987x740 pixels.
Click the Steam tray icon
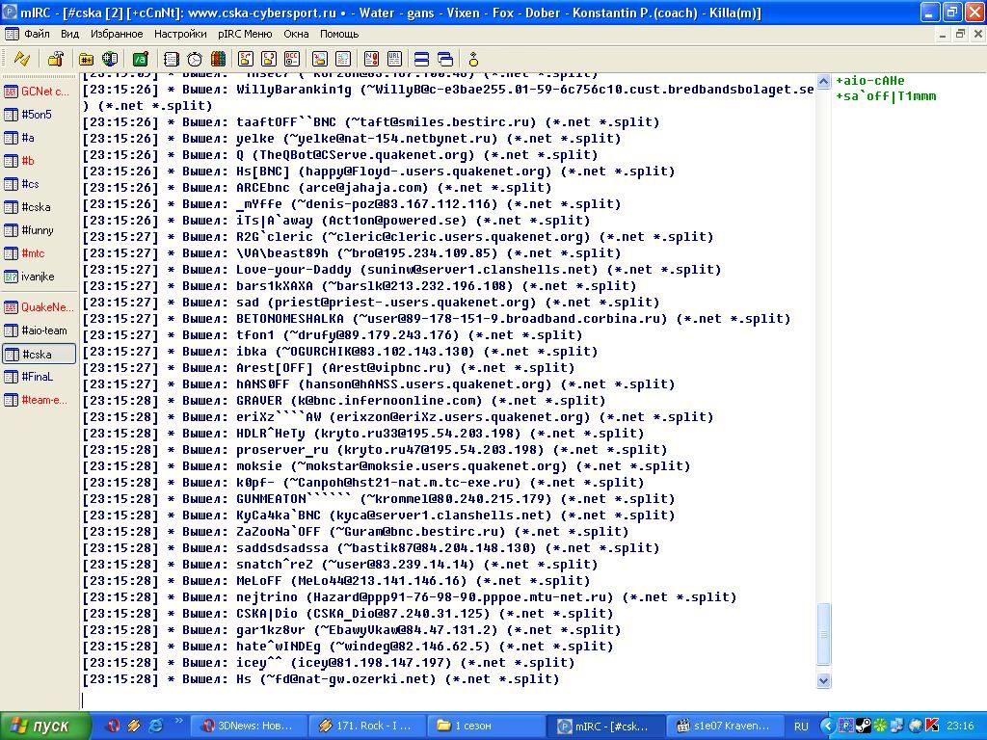[x=863, y=726]
